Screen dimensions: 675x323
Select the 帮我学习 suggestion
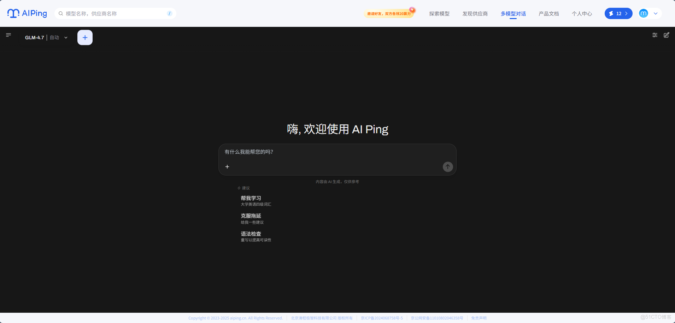point(256,201)
